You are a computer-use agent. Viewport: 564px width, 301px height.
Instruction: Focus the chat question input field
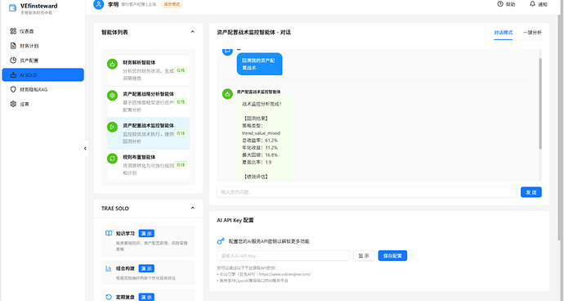366,192
